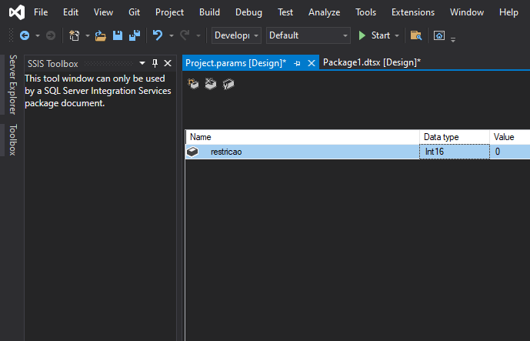The image size is (530, 341).
Task: Click the Find in Files icon
Action: 415,35
